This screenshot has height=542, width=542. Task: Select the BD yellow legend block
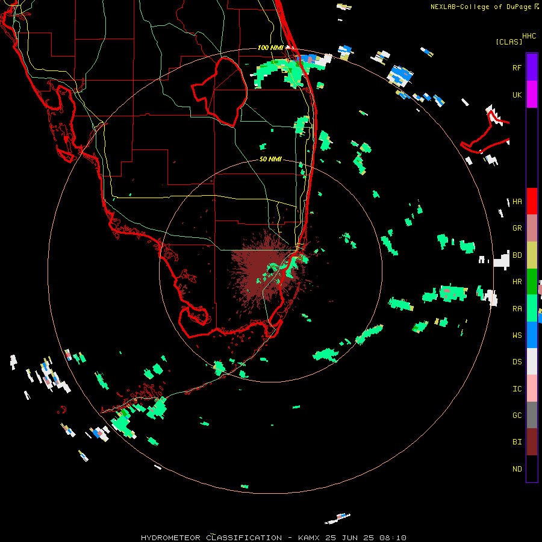coord(532,255)
